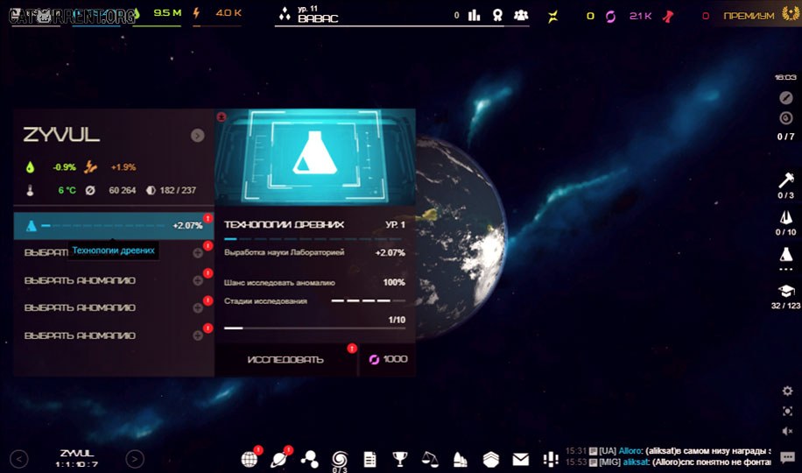
Task: Add anomaly with first ВЫБРАТЬ row plus button
Action: pyautogui.click(x=197, y=253)
